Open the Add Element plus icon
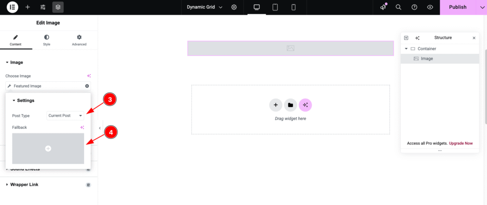This screenshot has width=487, height=205. [28, 7]
